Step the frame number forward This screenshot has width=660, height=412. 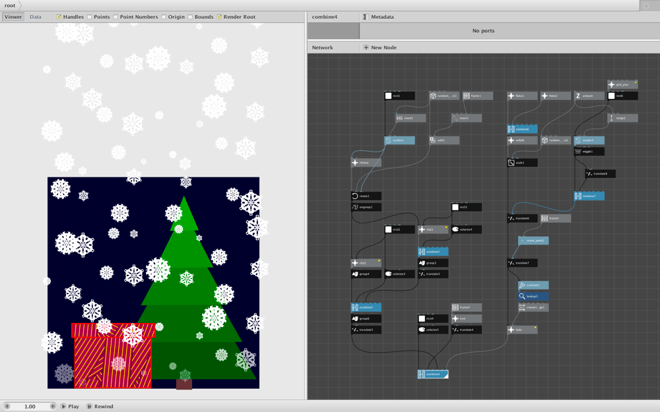coord(53,407)
